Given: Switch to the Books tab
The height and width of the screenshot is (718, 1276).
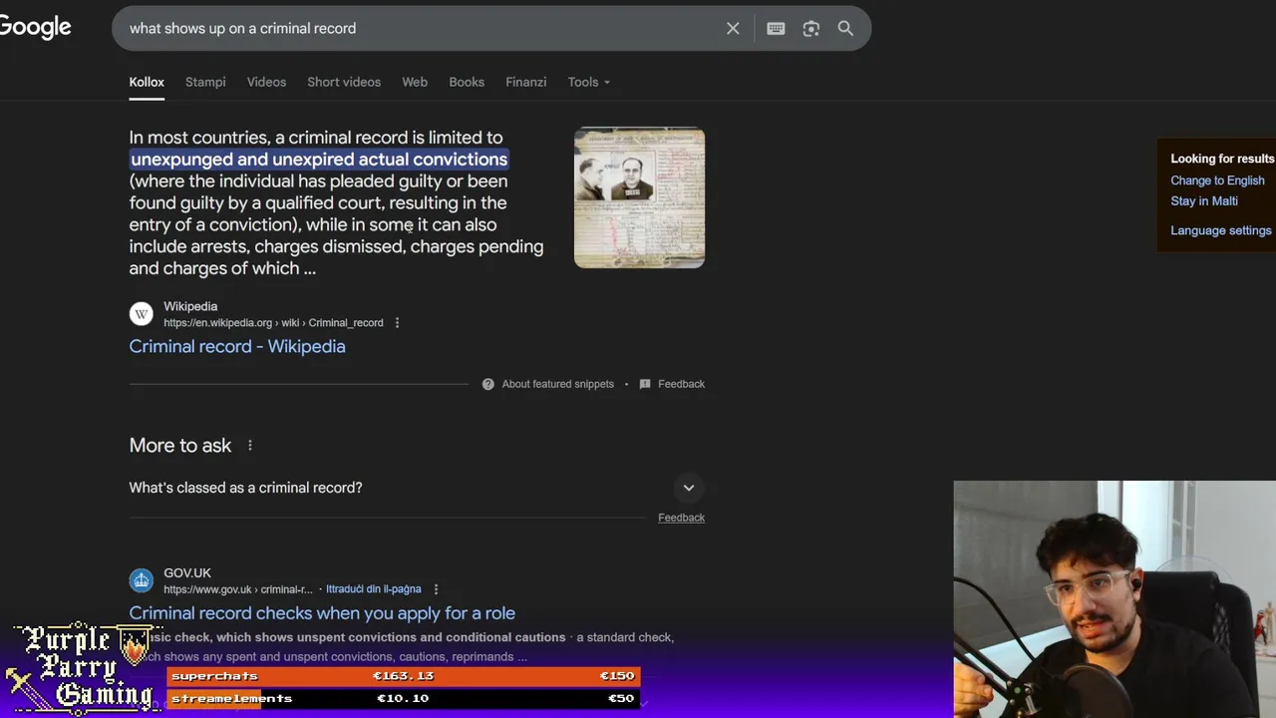Looking at the screenshot, I should [x=467, y=82].
